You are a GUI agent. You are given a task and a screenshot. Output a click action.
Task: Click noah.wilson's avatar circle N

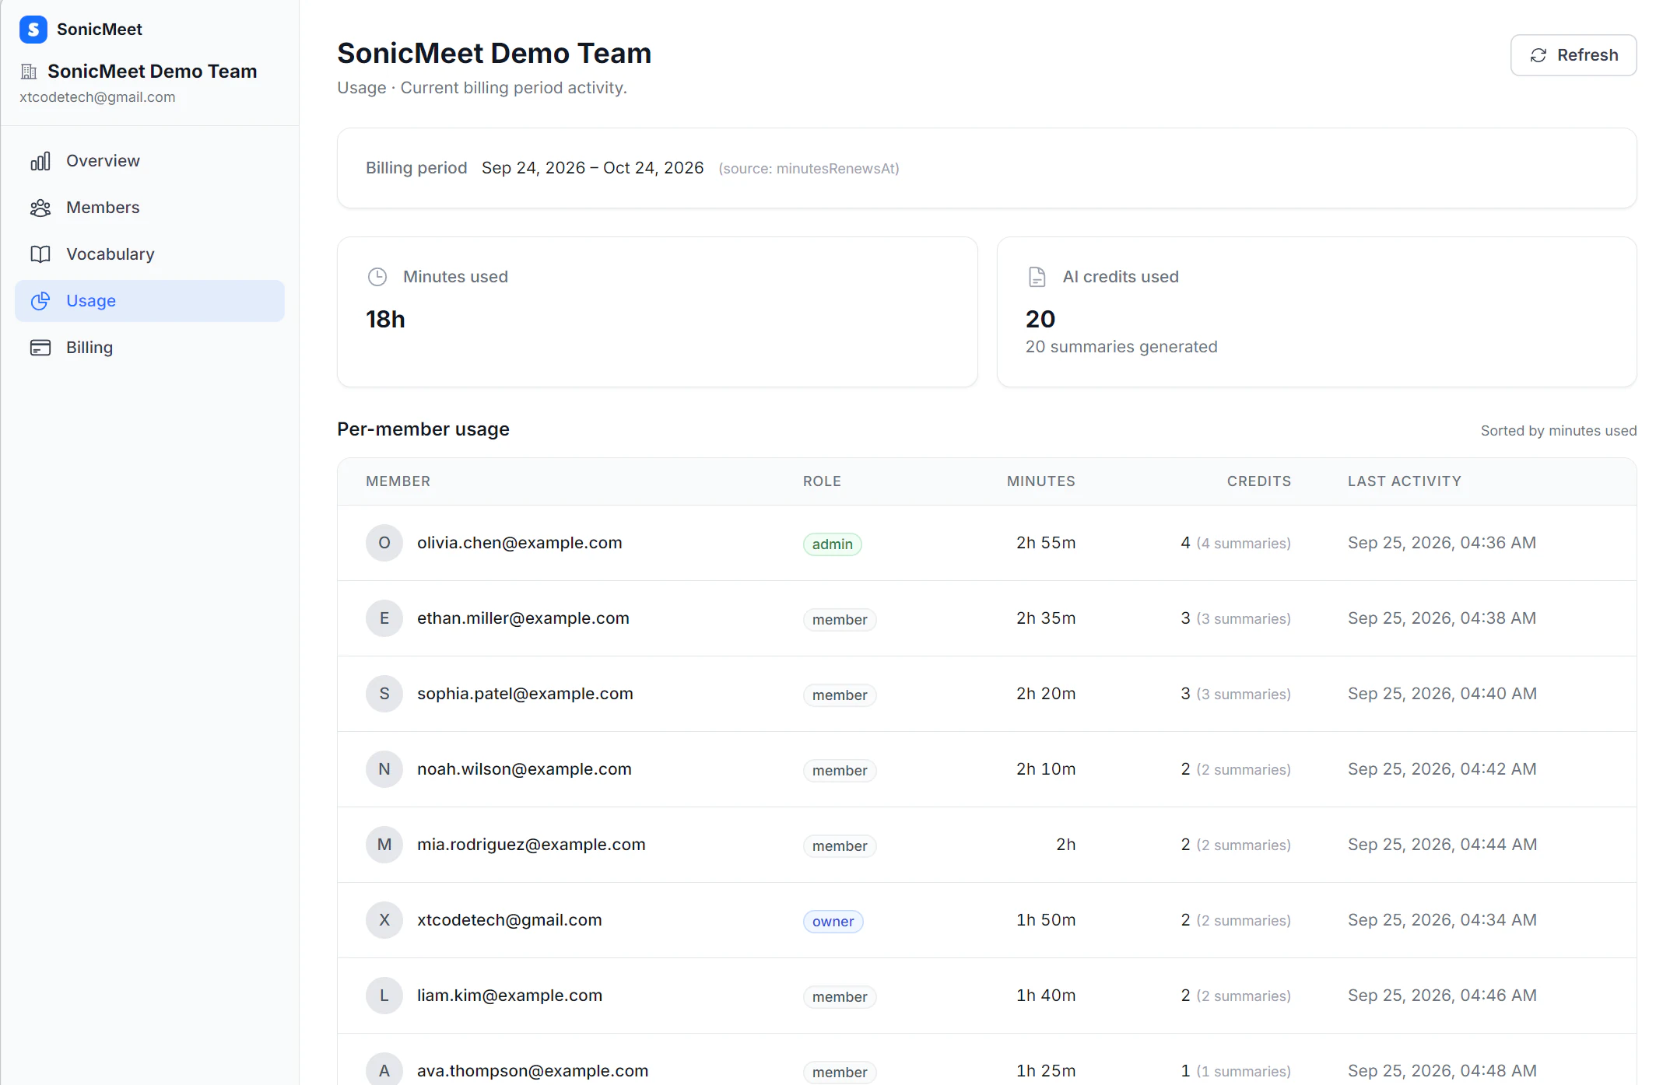384,769
